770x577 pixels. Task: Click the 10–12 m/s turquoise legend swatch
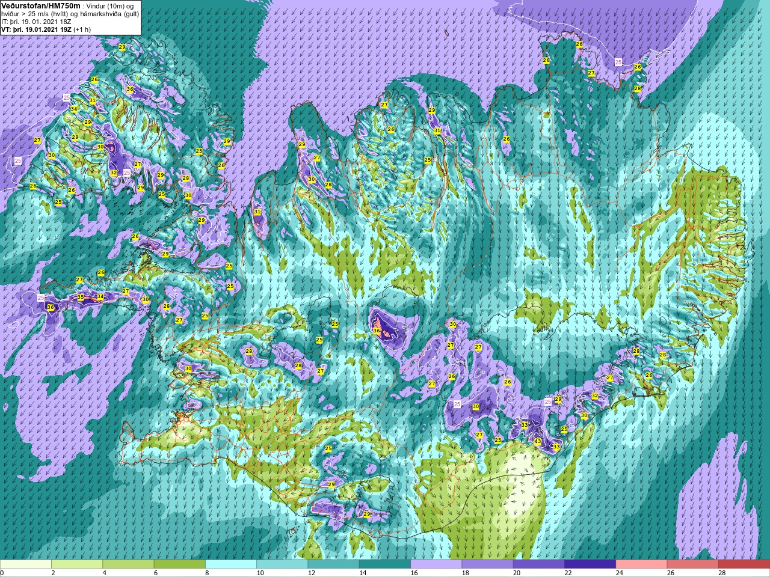[282, 564]
